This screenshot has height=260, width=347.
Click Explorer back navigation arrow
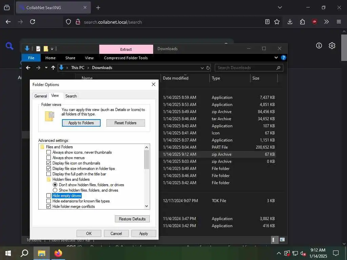point(28,68)
